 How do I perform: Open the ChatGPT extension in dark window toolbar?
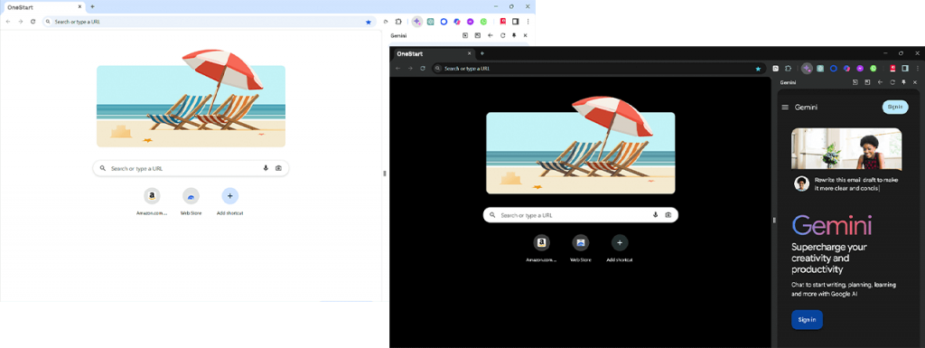point(820,69)
